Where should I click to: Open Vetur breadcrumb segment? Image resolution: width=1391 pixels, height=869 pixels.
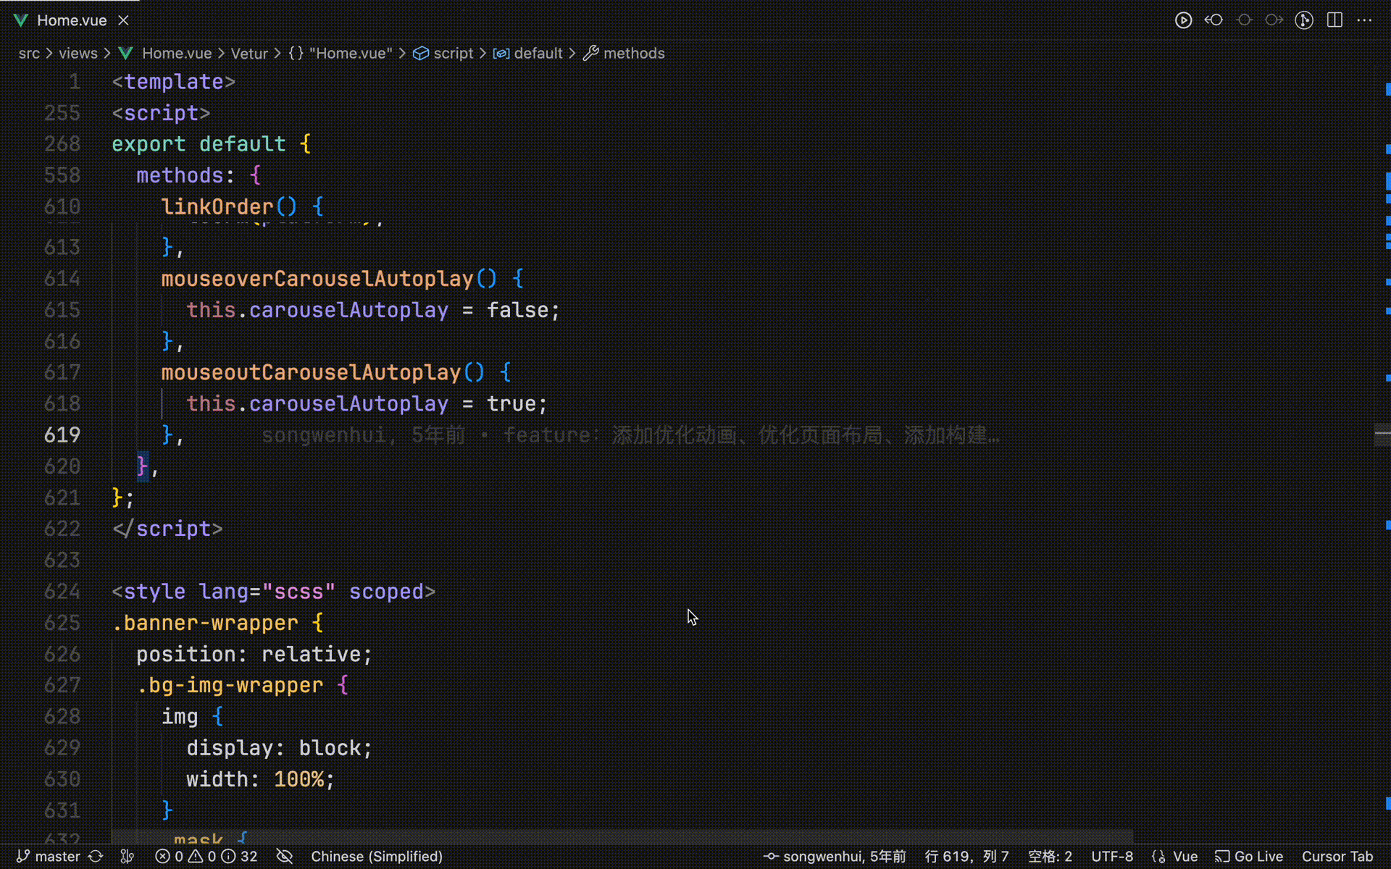tap(249, 54)
